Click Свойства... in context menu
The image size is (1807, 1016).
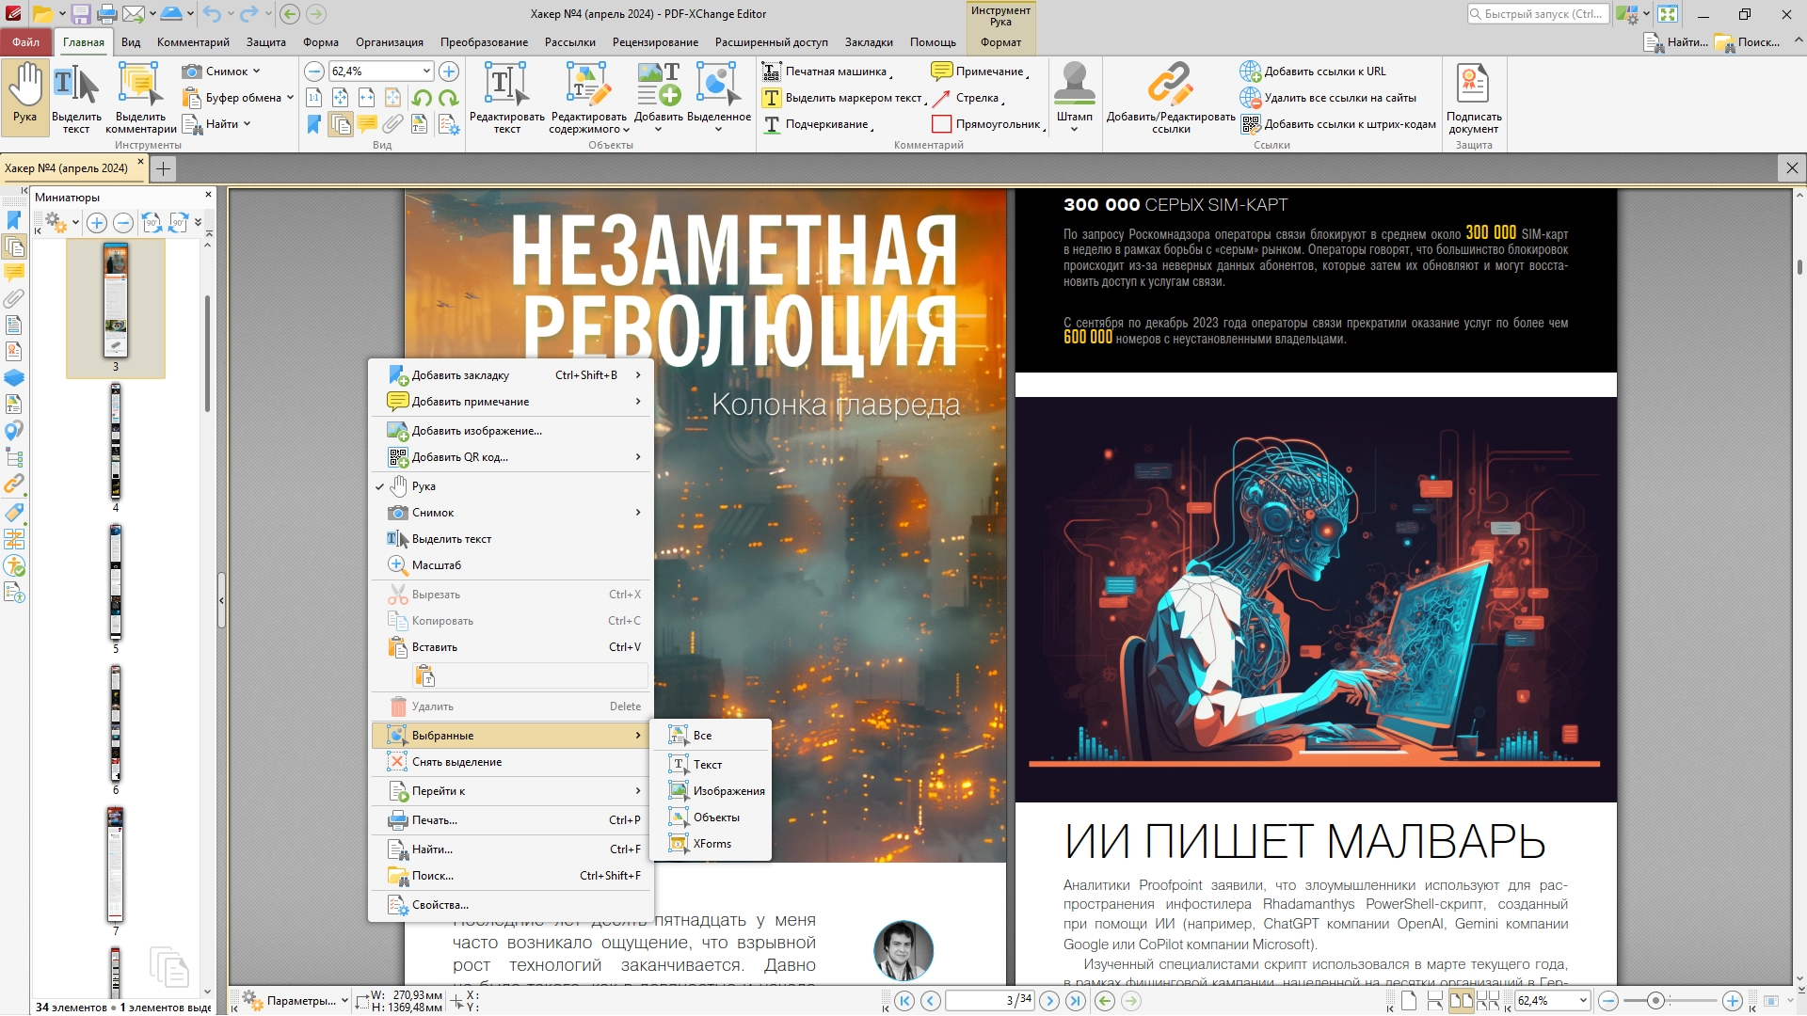pos(440,905)
